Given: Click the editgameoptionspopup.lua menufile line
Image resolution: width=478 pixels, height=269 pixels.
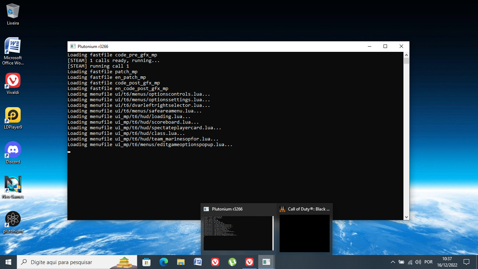Looking at the screenshot, I should (150, 145).
